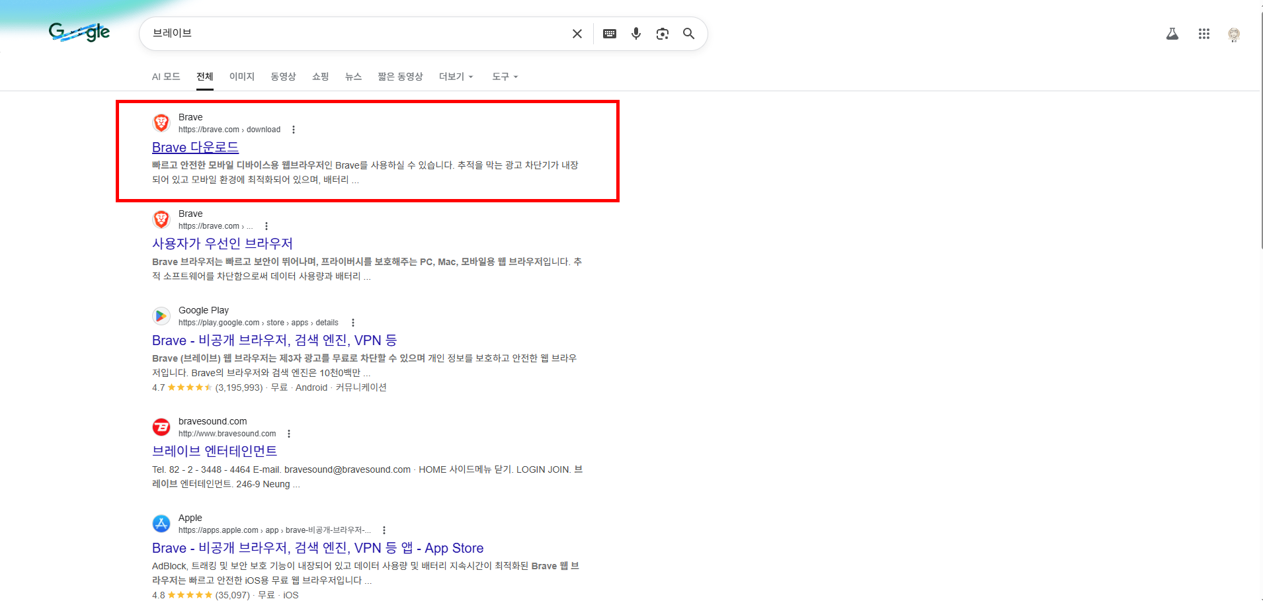1263x601 pixels.
Task: Open 사용자가 우선인 브라우저 link
Action: point(222,244)
